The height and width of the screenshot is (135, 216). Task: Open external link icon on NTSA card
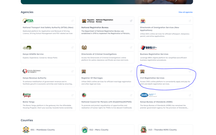click(72, 21)
